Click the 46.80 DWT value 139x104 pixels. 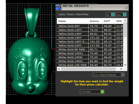click(108, 26)
